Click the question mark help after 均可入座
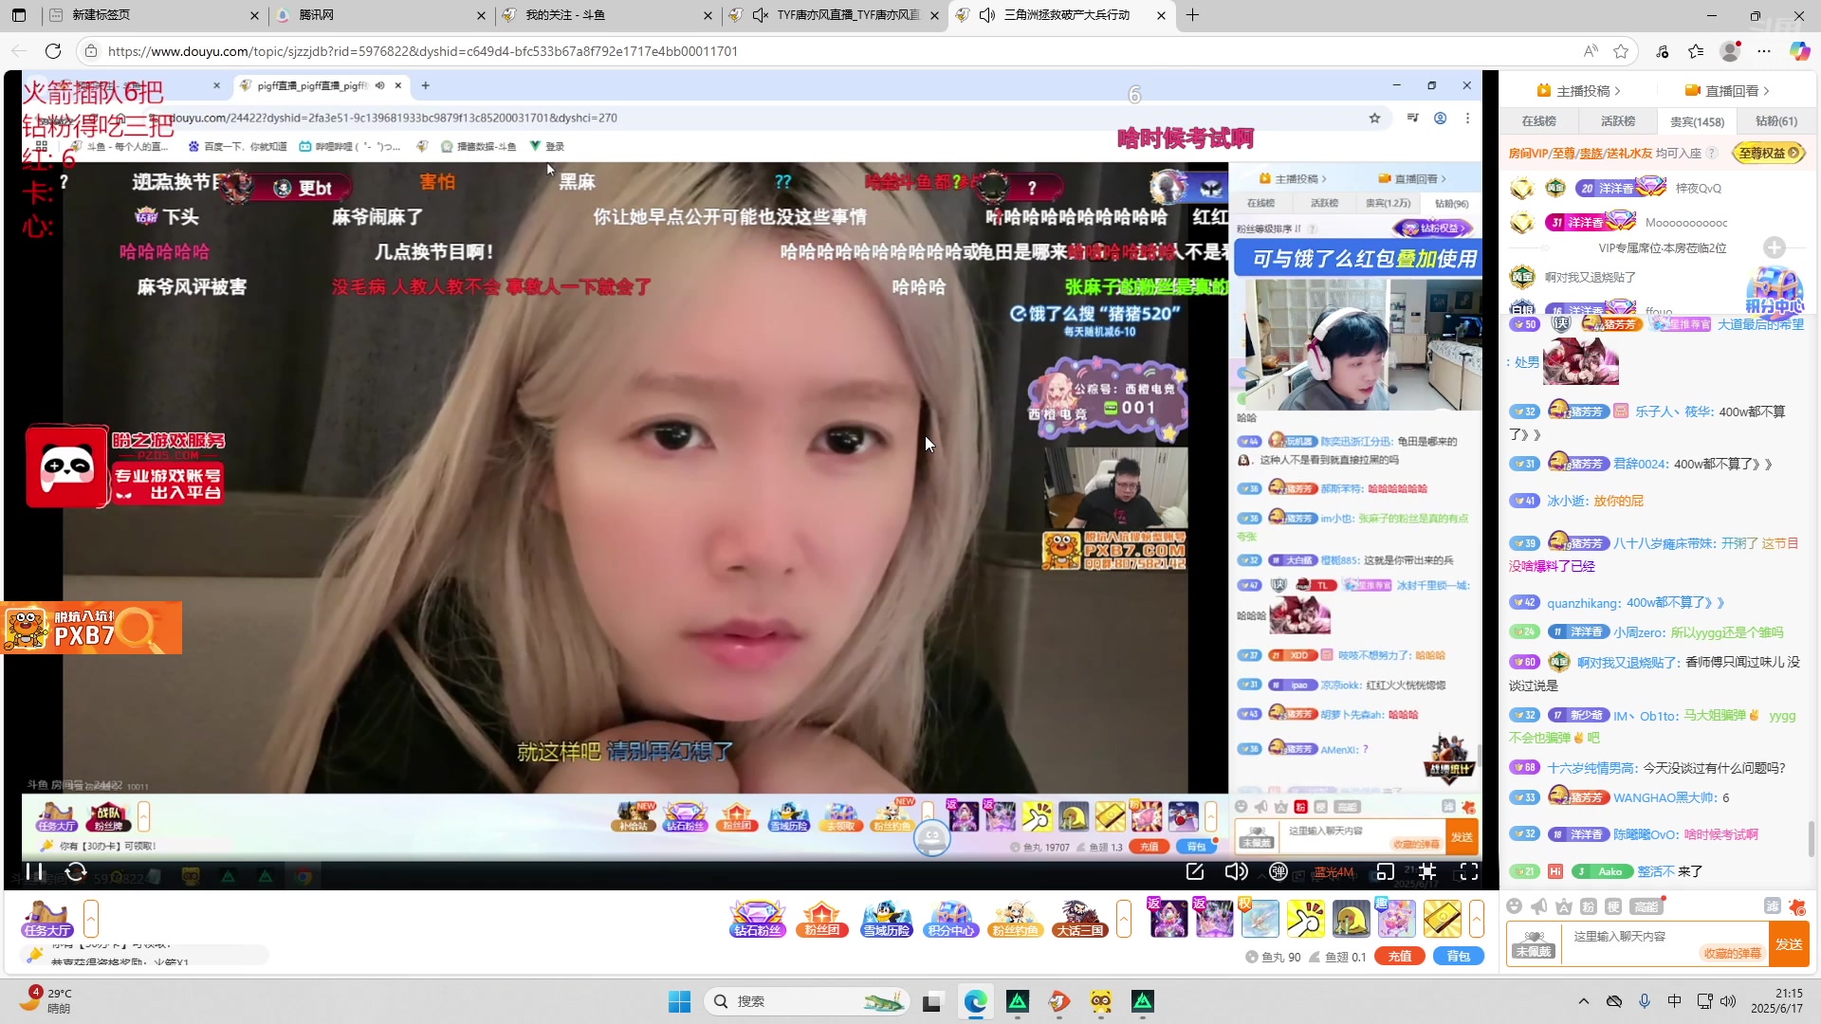 click(1712, 153)
